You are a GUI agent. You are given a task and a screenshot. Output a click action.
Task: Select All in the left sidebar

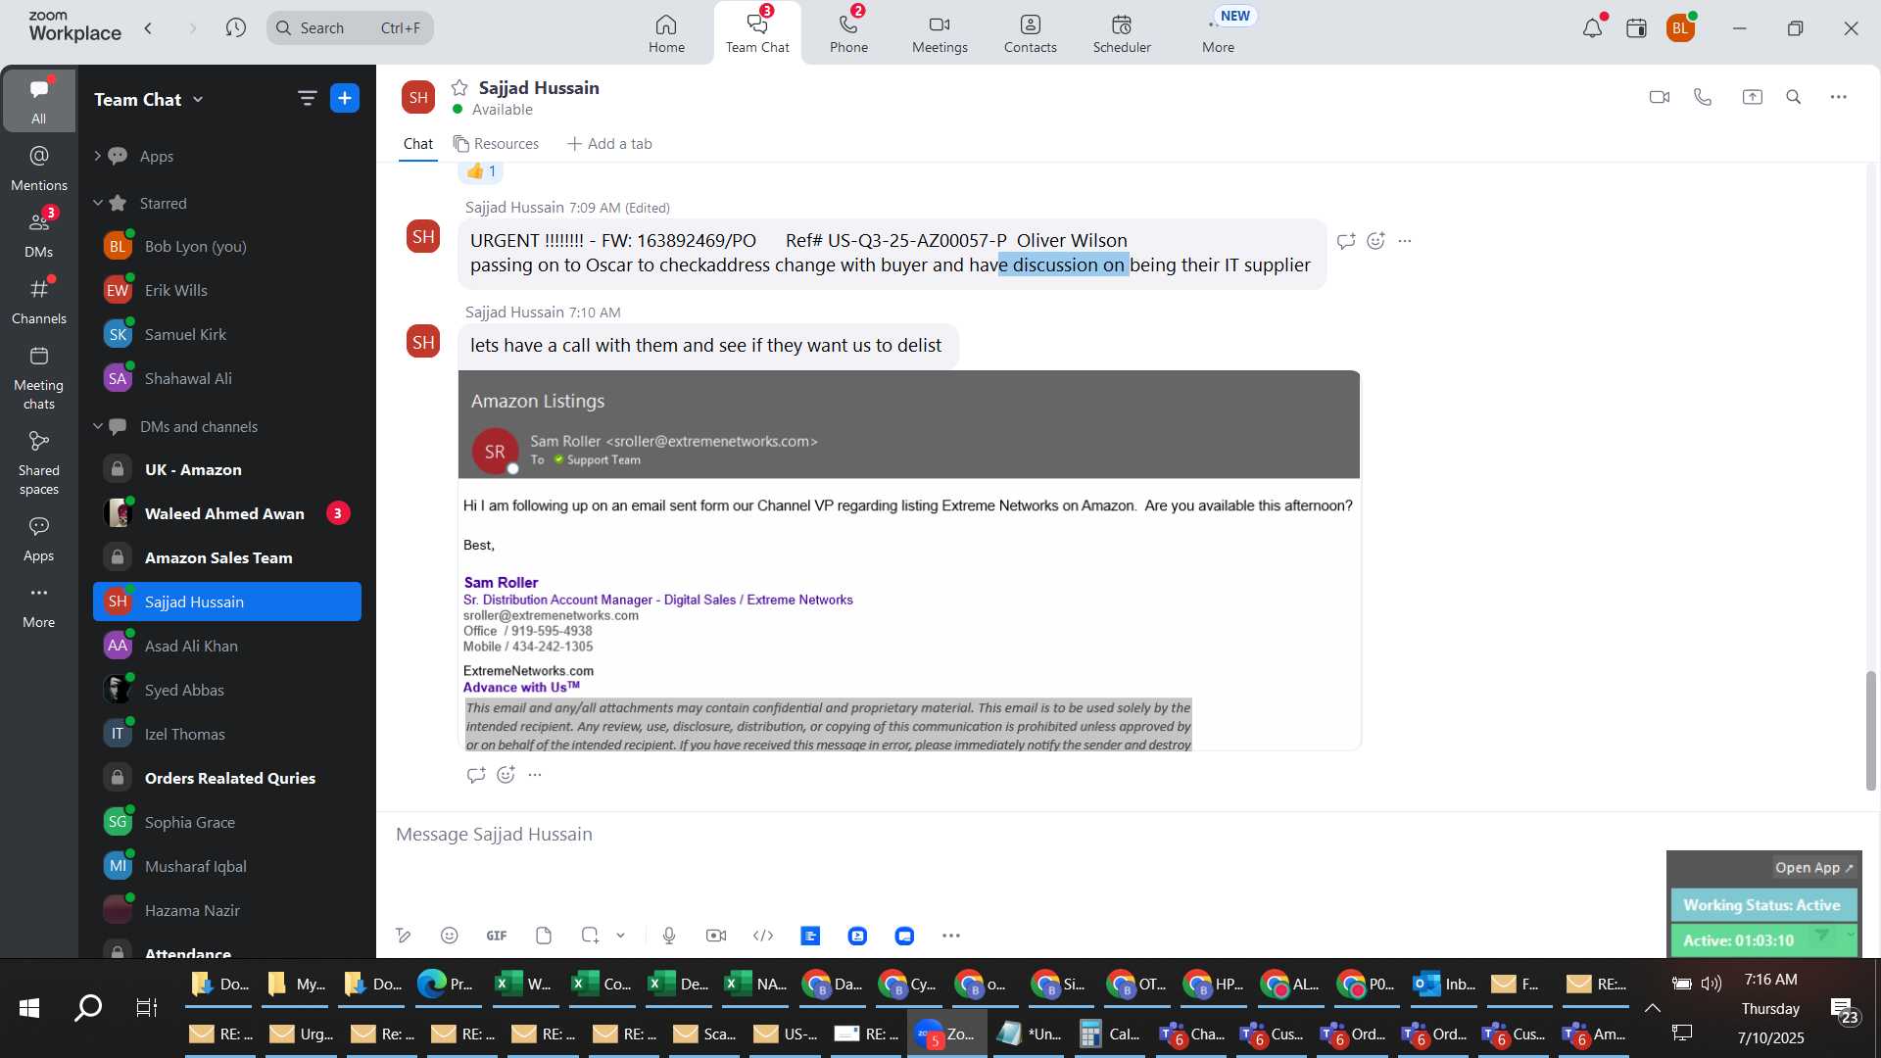tap(38, 100)
